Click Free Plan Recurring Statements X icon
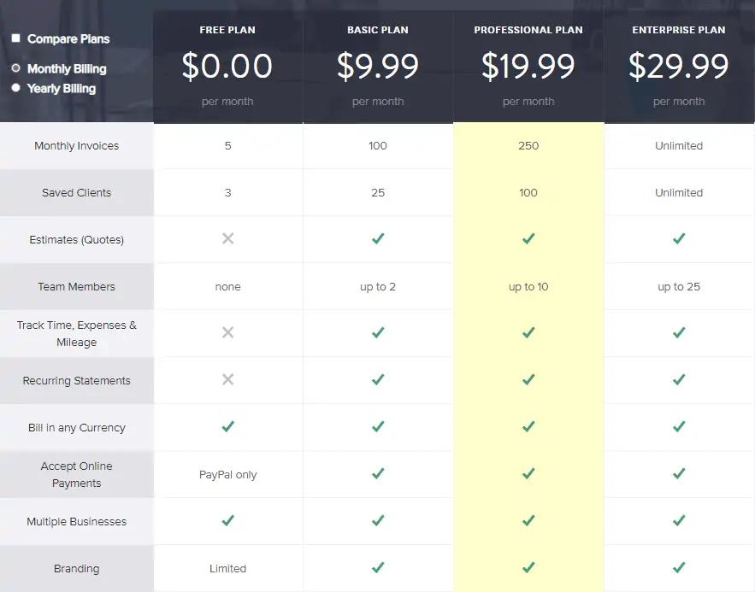This screenshot has width=755, height=592. 227,380
